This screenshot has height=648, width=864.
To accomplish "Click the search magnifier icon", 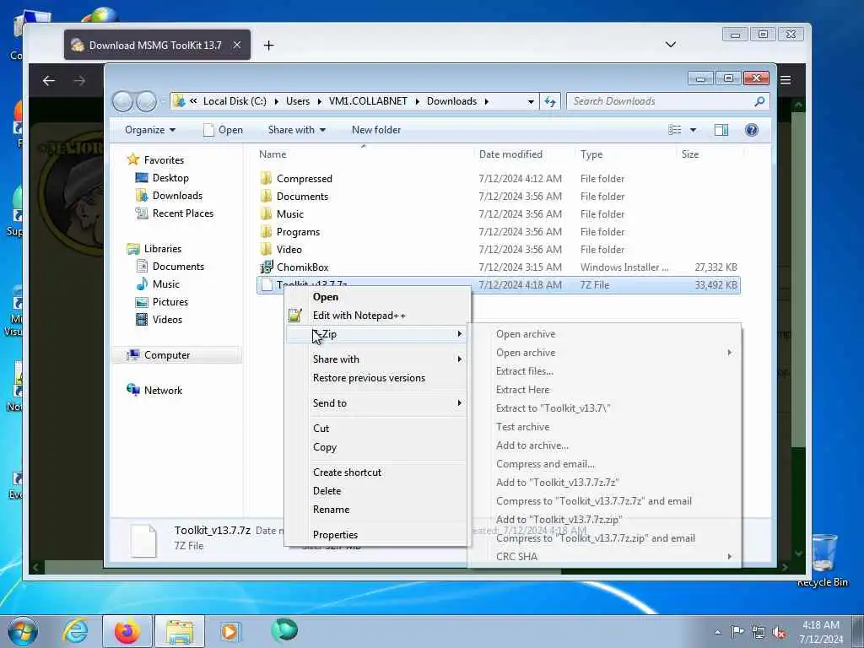I will [759, 101].
